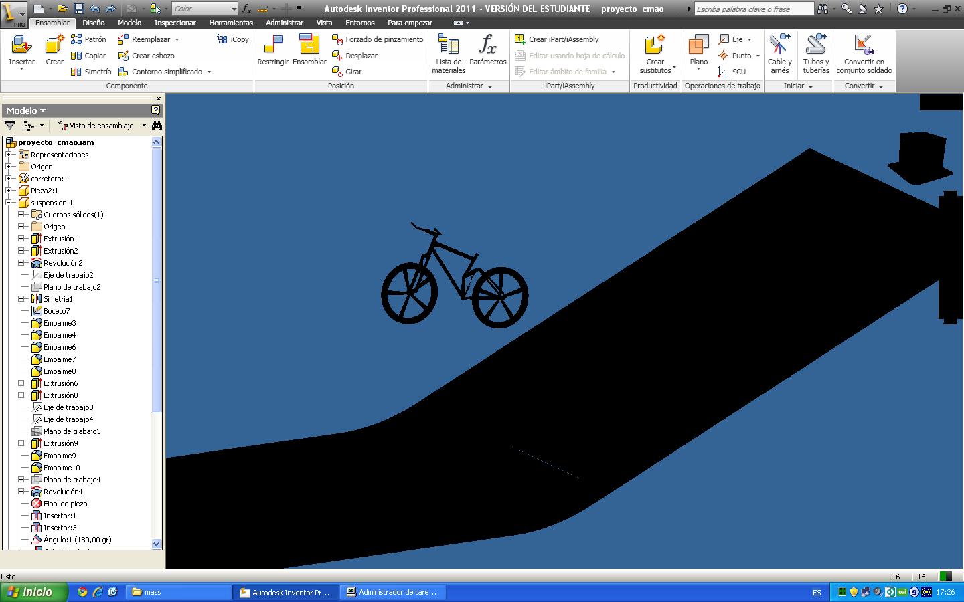Collapse the suspension:1 tree node
Screen dimensions: 964x602
[x=9, y=203]
